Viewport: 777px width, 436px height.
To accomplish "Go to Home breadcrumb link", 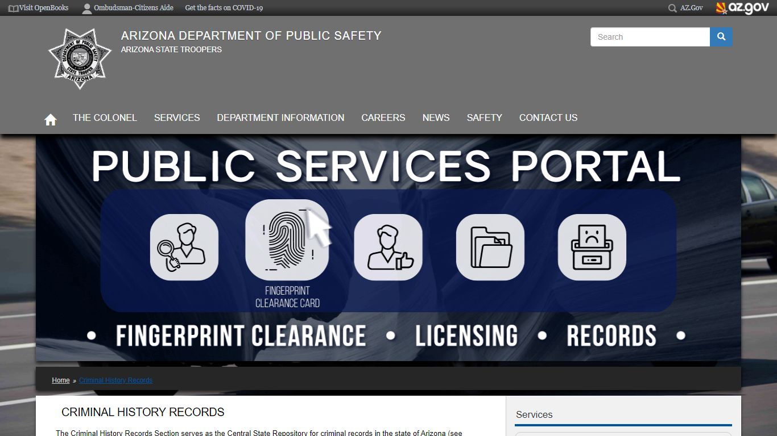I will pyautogui.click(x=61, y=380).
